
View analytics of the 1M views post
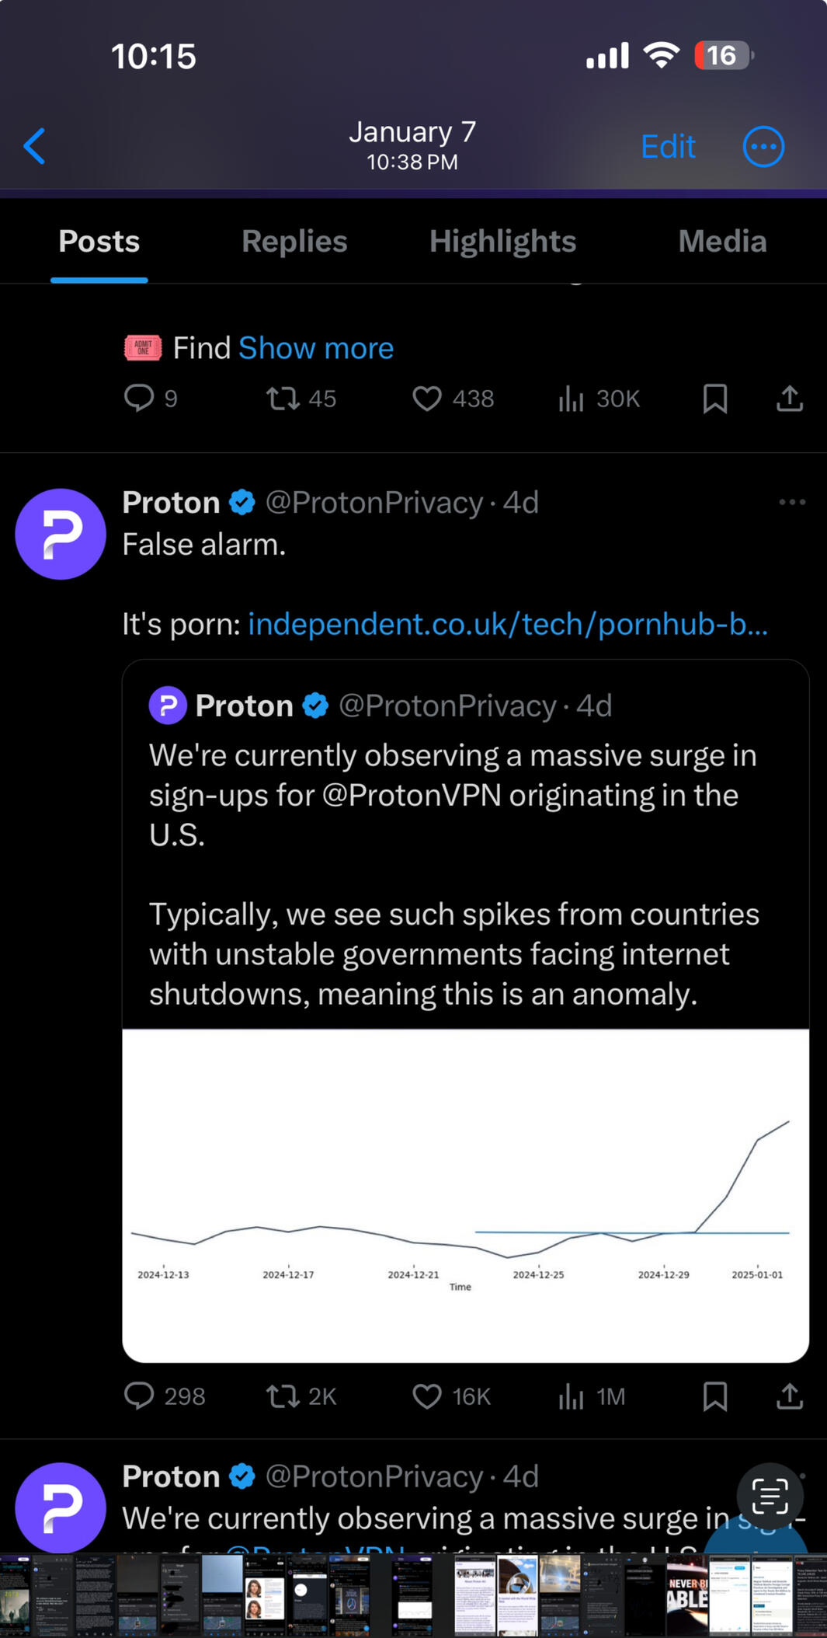click(572, 1396)
